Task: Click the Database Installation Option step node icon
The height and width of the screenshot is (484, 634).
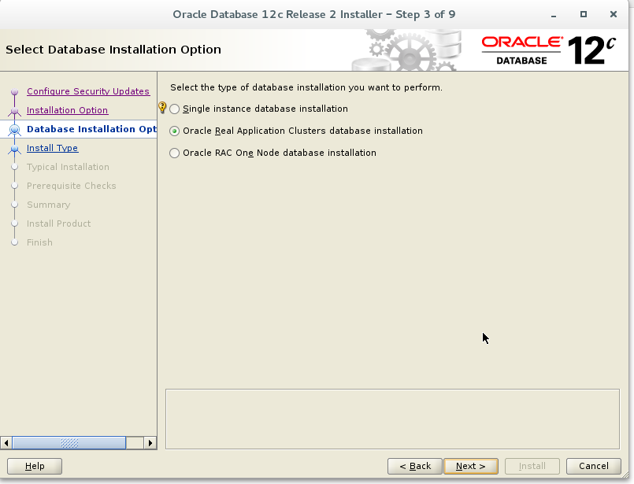Action: pyautogui.click(x=13, y=129)
